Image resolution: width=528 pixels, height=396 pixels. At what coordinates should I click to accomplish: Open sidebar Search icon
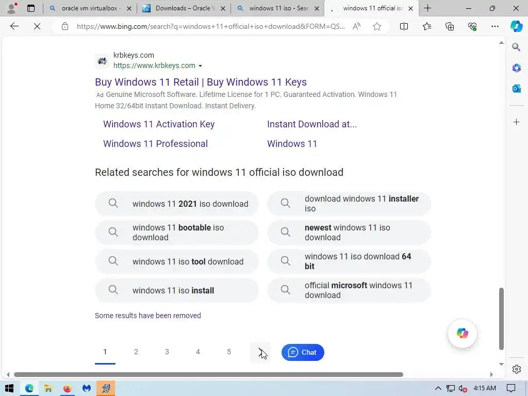516,47
